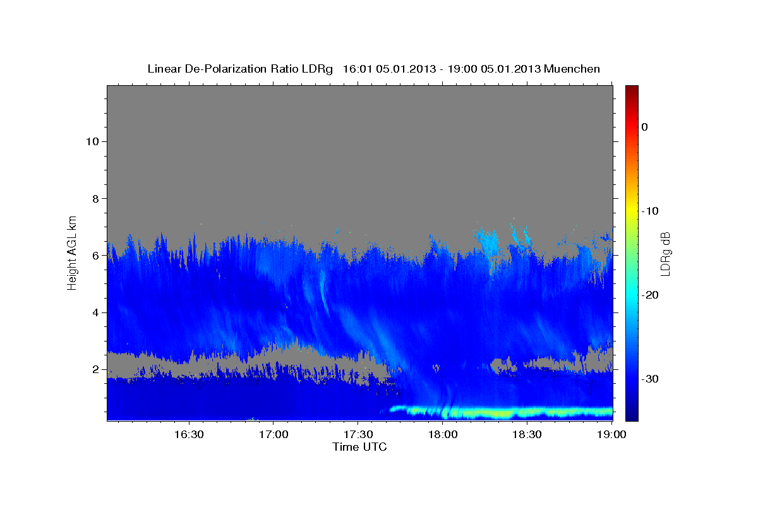The height and width of the screenshot is (505, 758).
Task: Click the '17:30' time tick label
Action: 358,434
